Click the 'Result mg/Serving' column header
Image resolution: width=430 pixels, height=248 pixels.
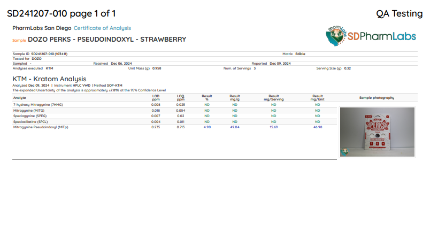[x=274, y=98]
